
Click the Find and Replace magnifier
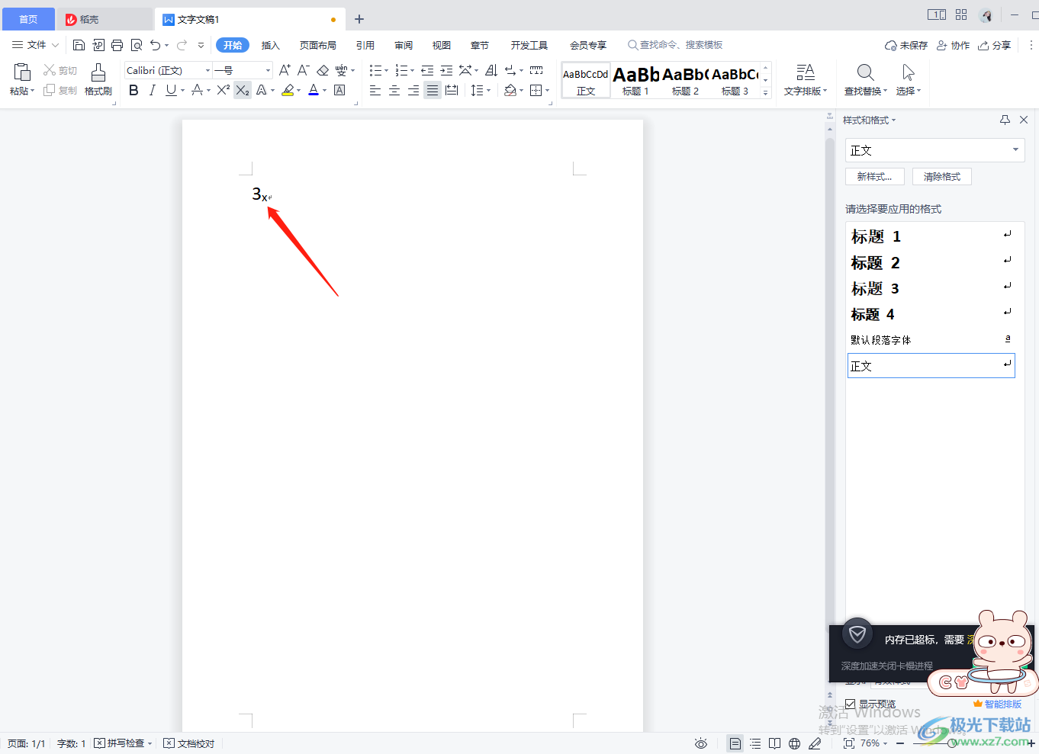tap(865, 72)
